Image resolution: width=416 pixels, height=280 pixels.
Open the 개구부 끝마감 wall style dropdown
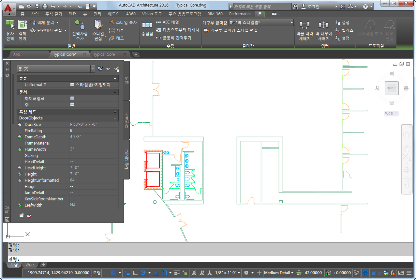click(291, 23)
